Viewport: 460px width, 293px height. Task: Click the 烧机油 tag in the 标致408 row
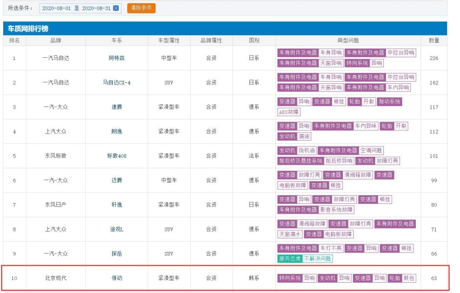307,151
